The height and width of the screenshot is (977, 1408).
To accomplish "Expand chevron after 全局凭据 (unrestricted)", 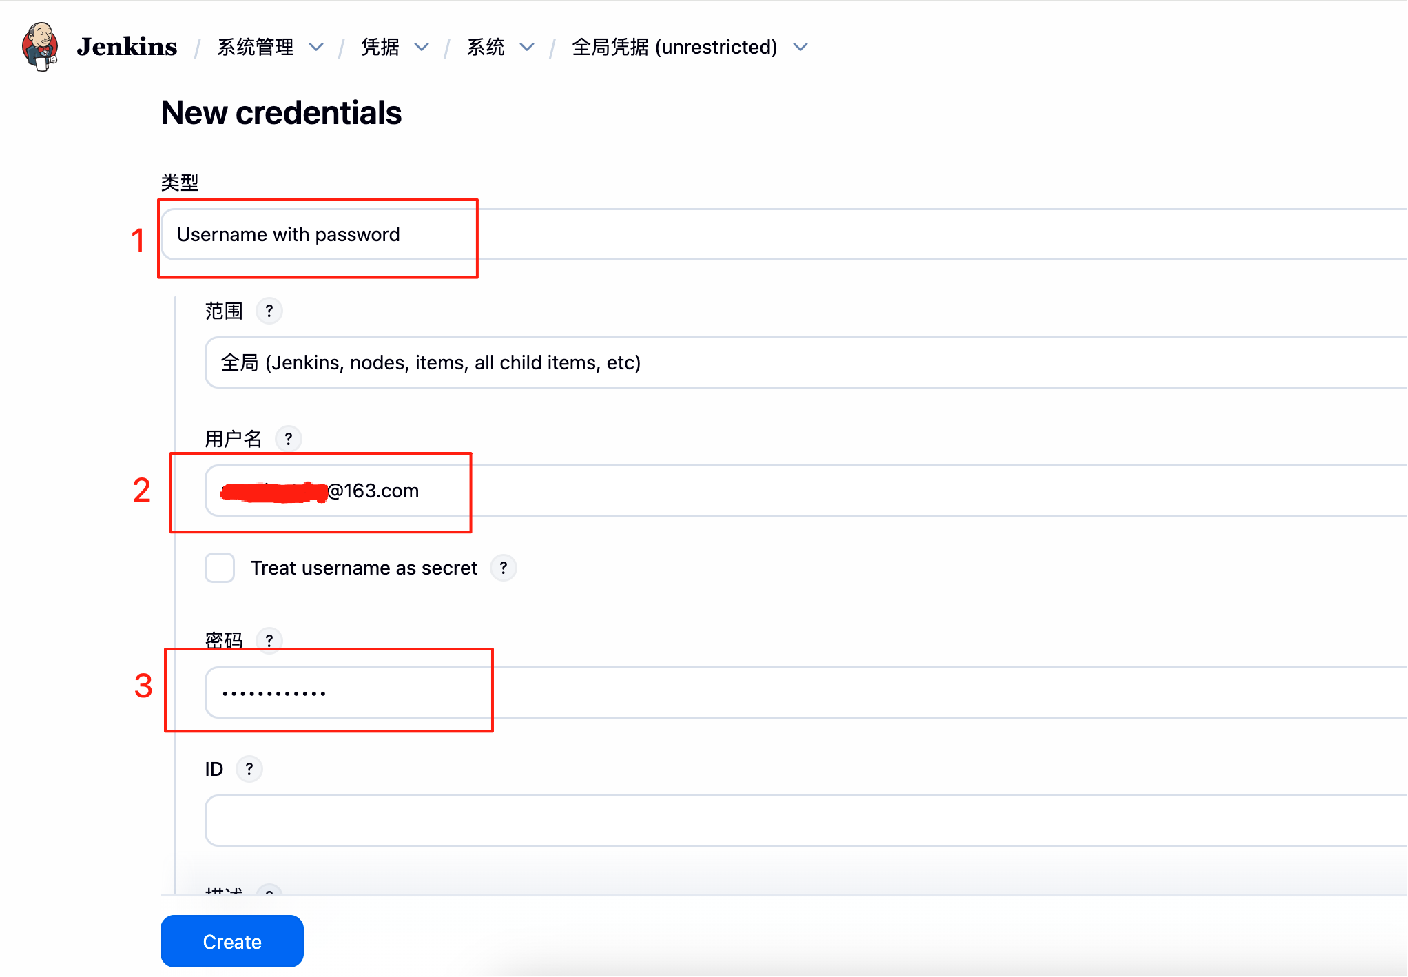I will point(800,48).
